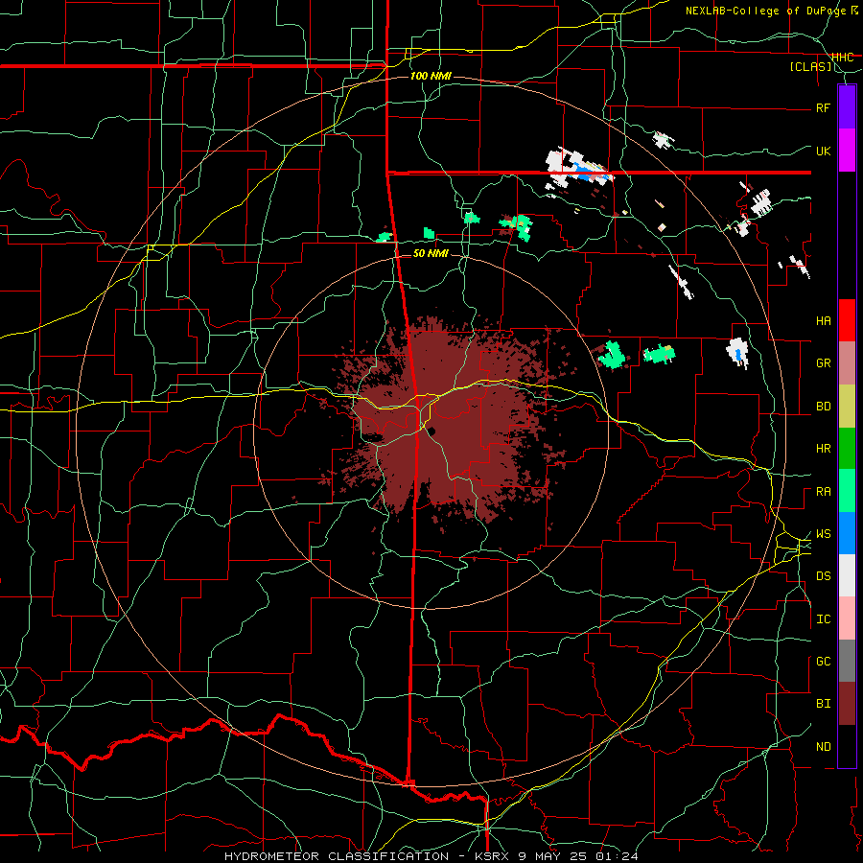Click the IC light pink legend swatch
Screen dimensions: 863x863
pyautogui.click(x=847, y=618)
